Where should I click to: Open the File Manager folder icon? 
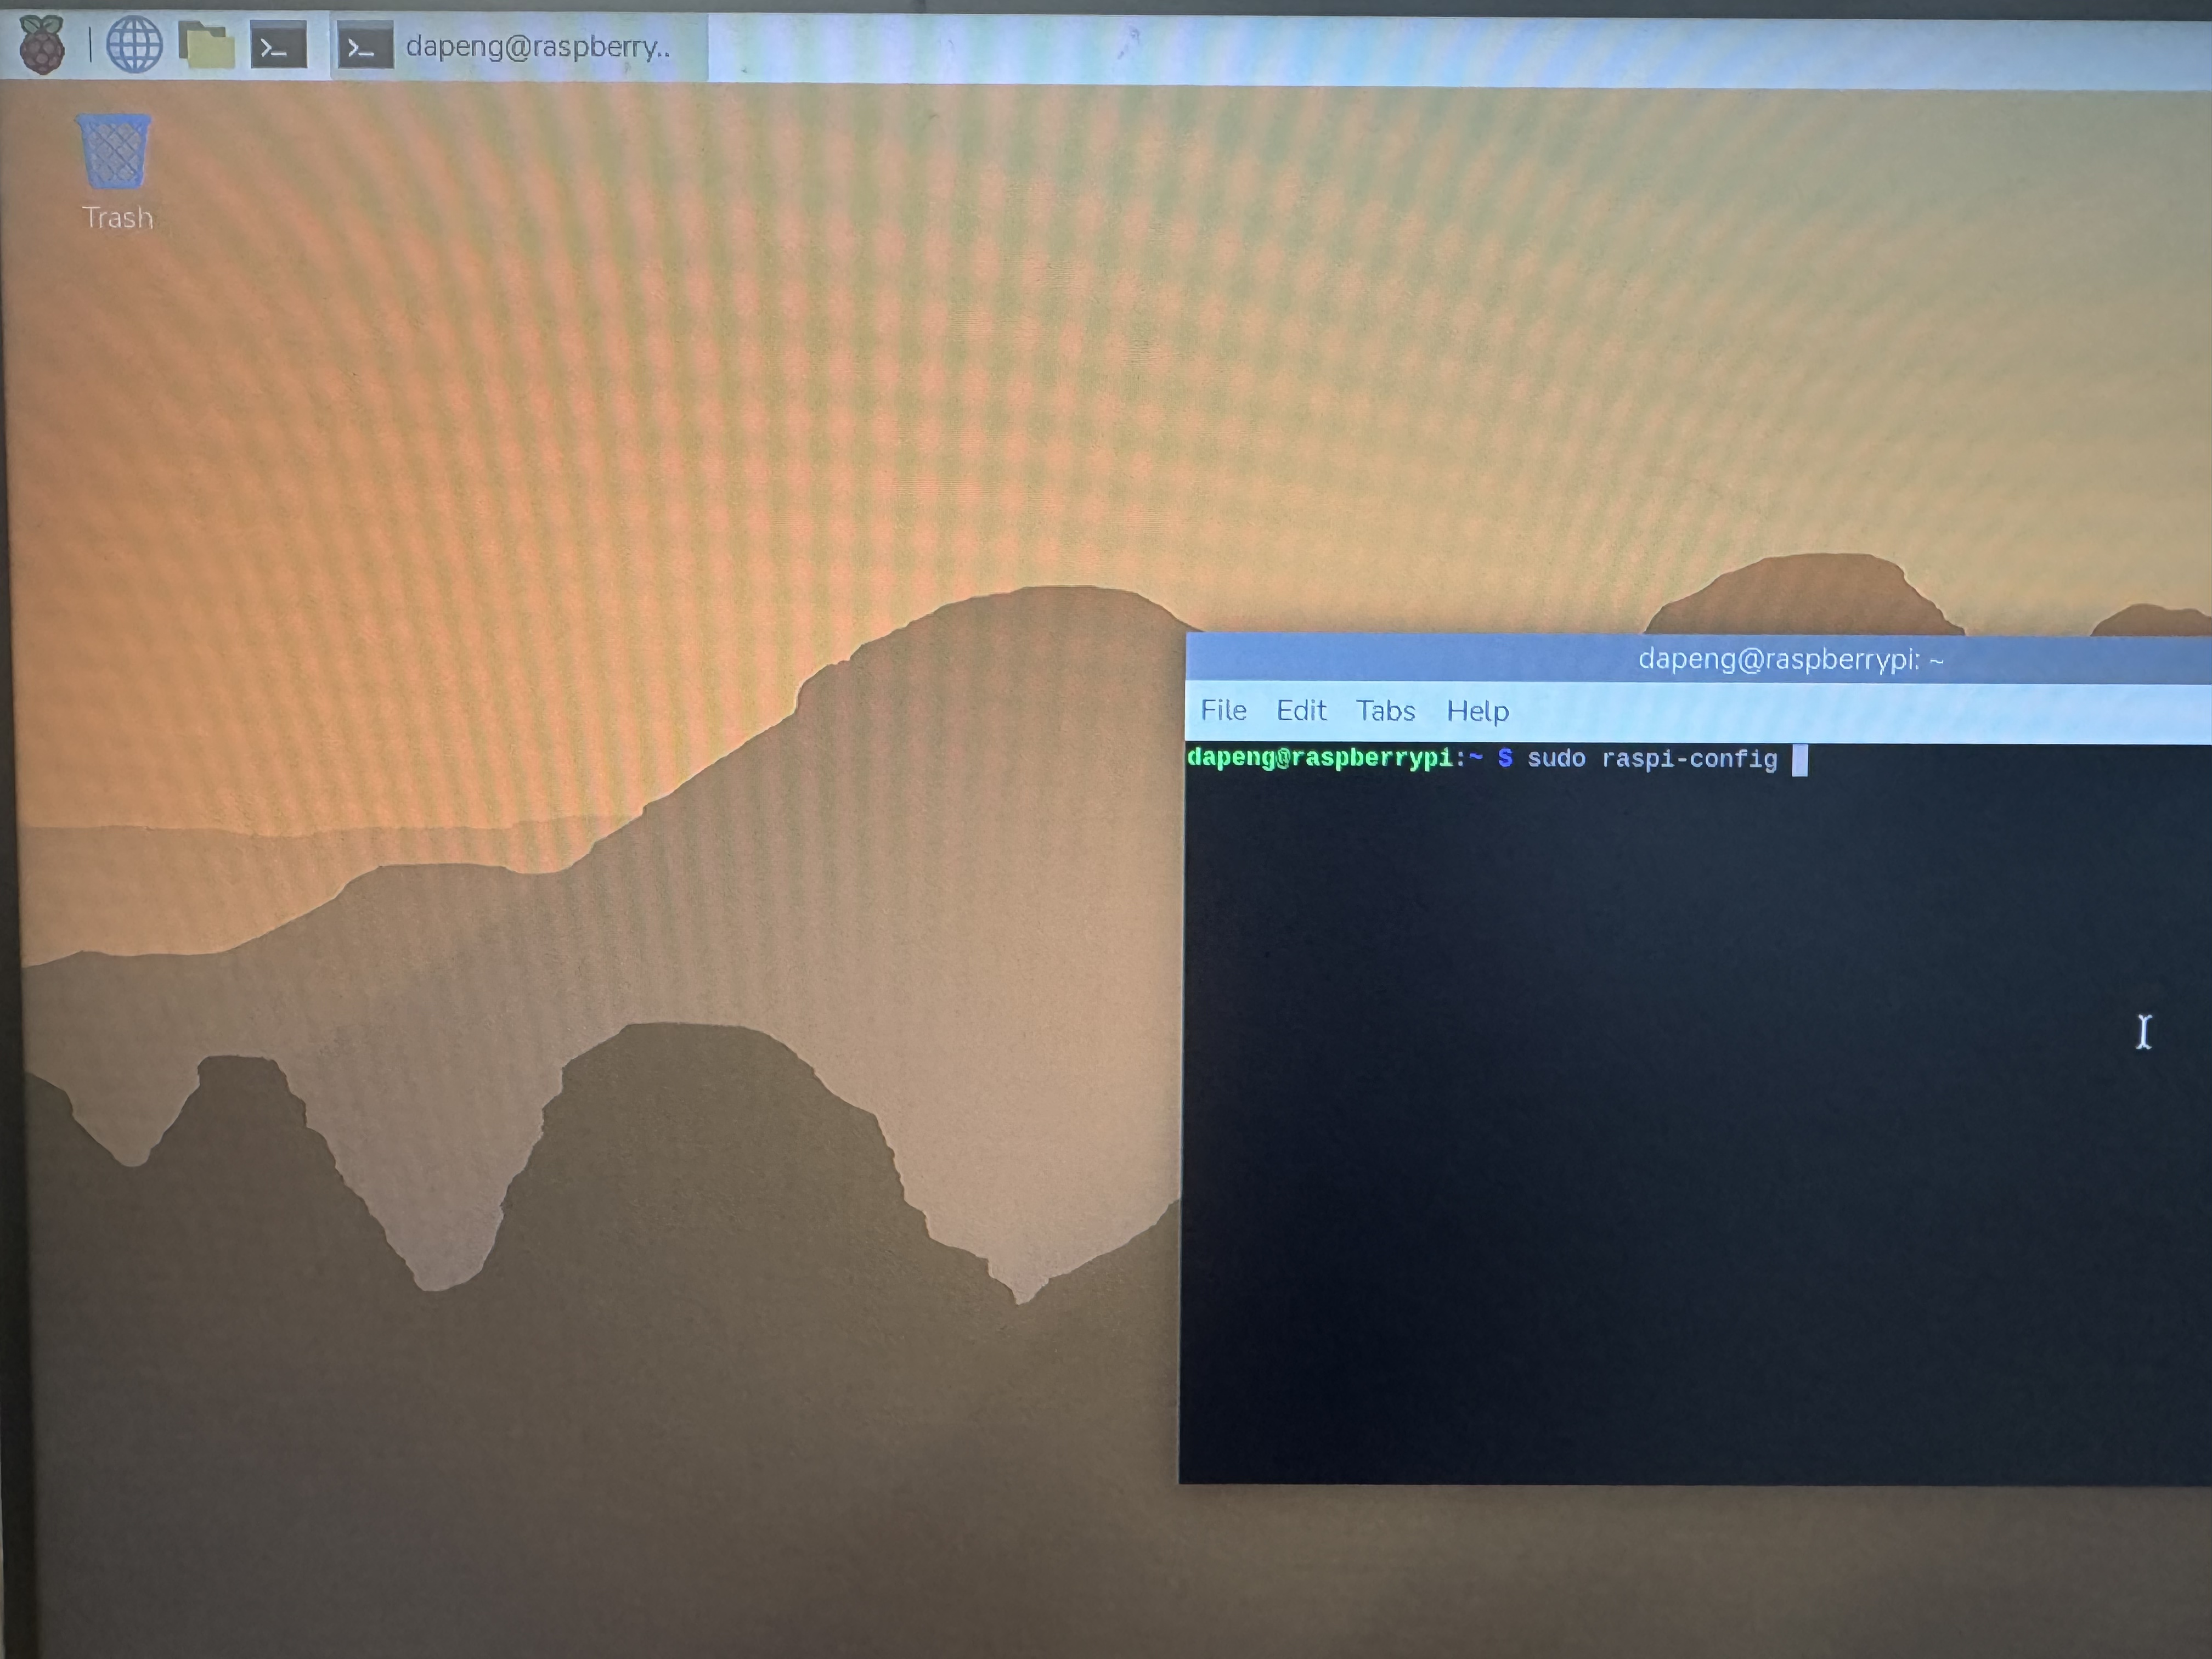pos(206,45)
